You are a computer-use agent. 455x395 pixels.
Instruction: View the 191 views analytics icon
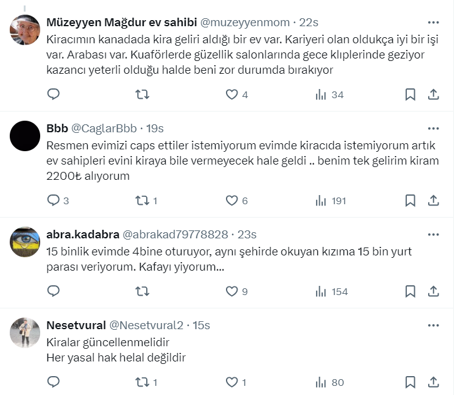coord(322,200)
